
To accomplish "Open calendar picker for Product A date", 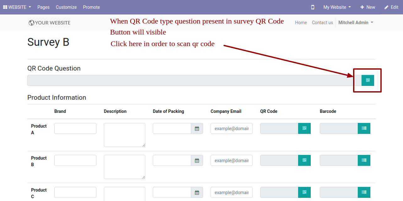I will [x=197, y=129].
